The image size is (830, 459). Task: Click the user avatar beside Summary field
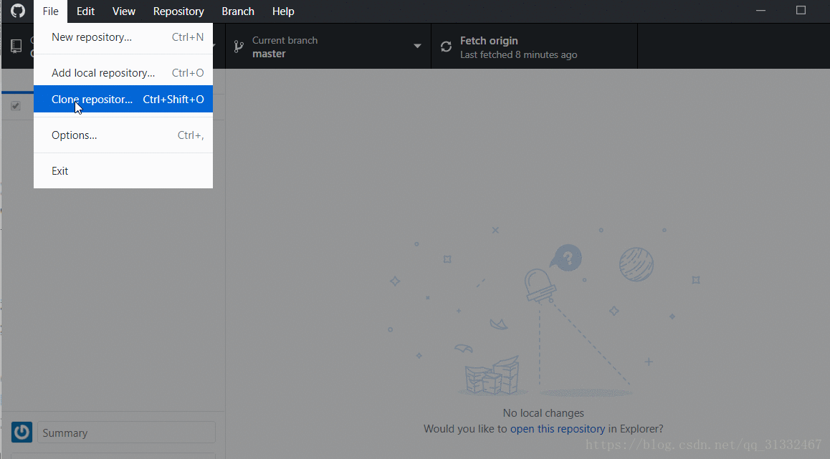tap(22, 432)
